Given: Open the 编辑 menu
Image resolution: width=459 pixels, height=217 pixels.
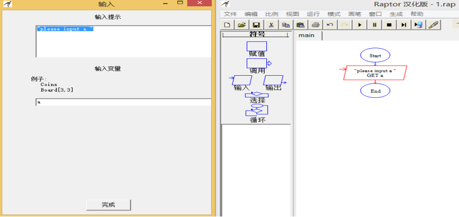Looking at the screenshot, I should coord(251,14).
